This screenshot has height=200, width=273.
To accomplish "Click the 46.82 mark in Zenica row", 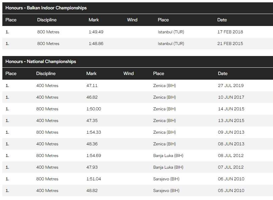I will (92, 97).
